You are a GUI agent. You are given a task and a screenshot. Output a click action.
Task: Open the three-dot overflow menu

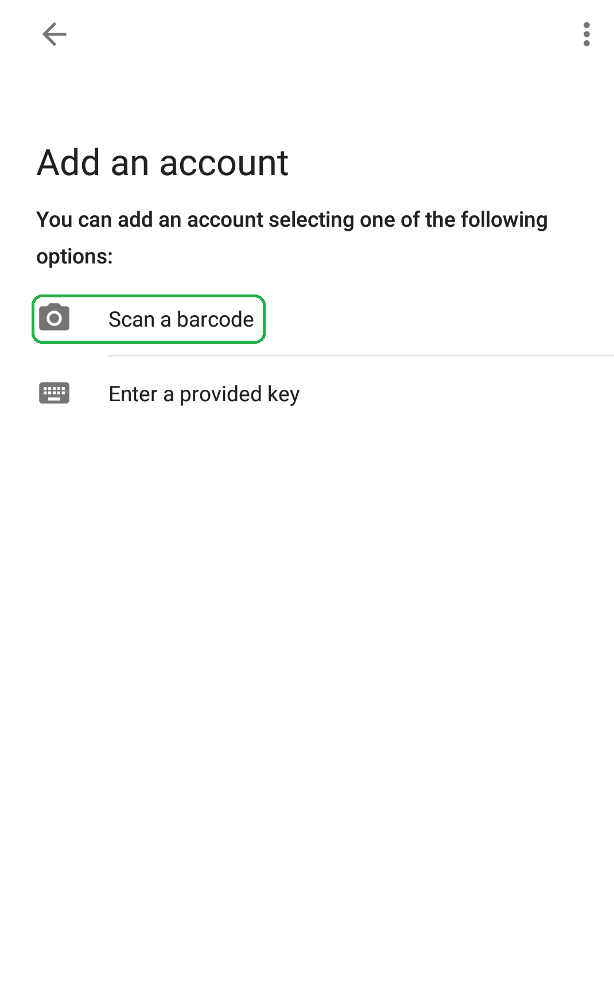pos(586,34)
